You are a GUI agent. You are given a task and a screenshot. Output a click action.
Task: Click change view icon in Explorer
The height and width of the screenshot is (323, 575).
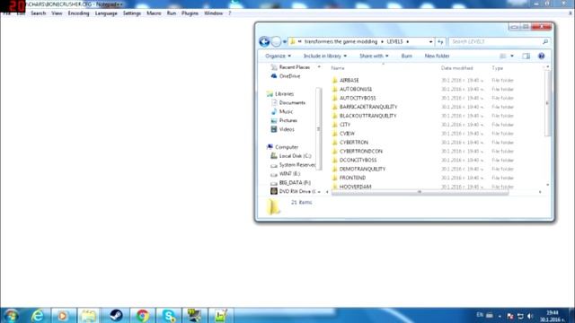coord(503,56)
